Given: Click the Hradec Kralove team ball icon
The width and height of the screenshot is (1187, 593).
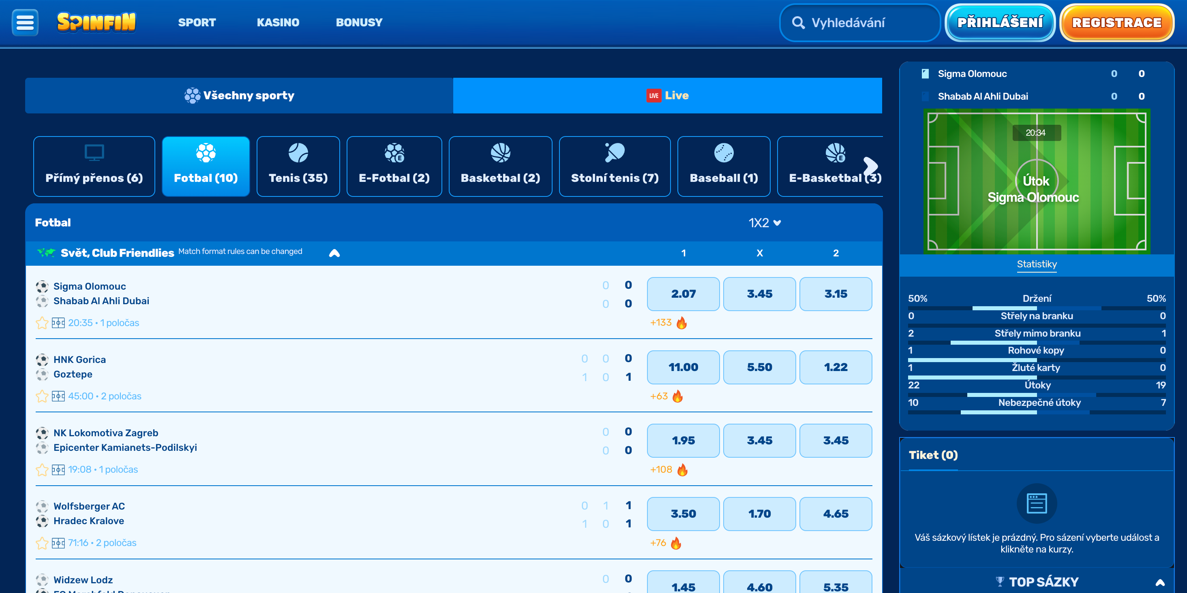Looking at the screenshot, I should point(42,521).
